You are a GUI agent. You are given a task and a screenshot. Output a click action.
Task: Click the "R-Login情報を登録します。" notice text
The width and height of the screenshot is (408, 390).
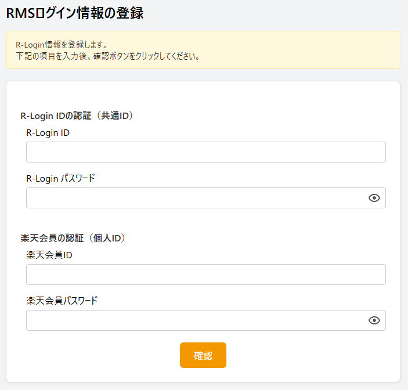pyautogui.click(x=62, y=45)
